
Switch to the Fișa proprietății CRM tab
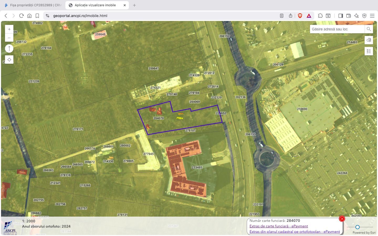pos(33,5)
